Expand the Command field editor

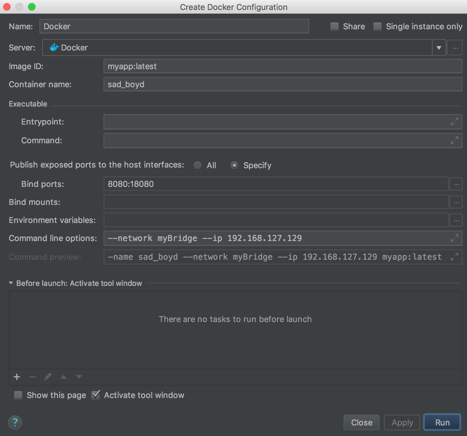(x=455, y=140)
